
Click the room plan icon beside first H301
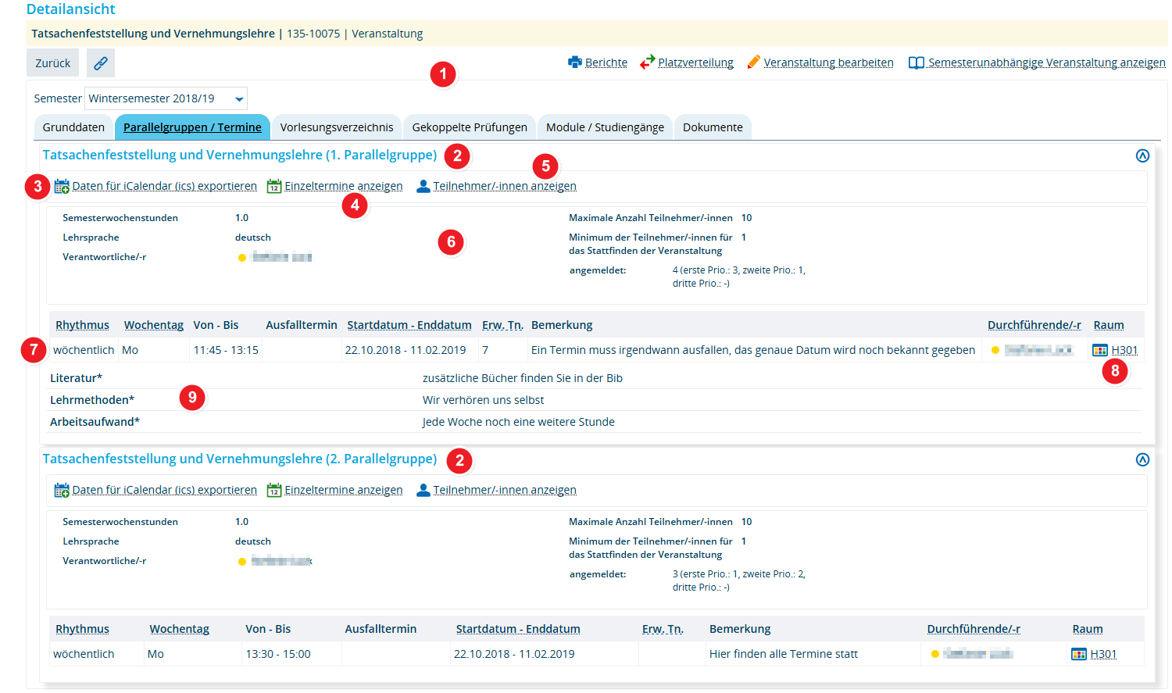1100,350
